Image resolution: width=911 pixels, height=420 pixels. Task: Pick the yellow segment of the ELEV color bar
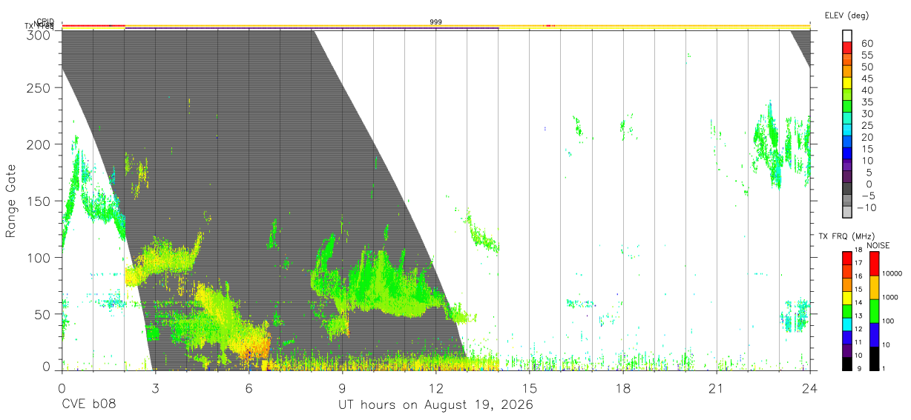(847, 83)
